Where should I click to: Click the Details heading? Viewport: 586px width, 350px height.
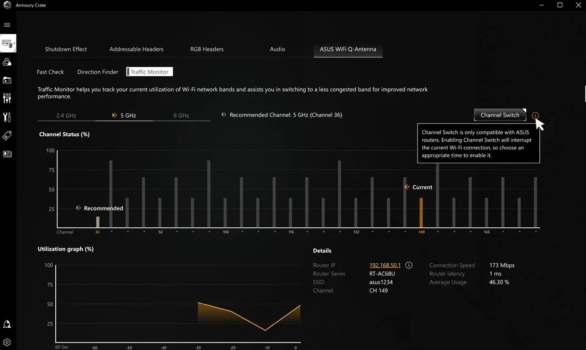(322, 250)
